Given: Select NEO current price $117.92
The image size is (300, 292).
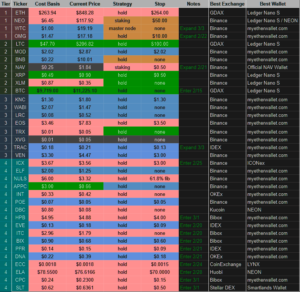Looking at the screenshot, I should 85,20.
